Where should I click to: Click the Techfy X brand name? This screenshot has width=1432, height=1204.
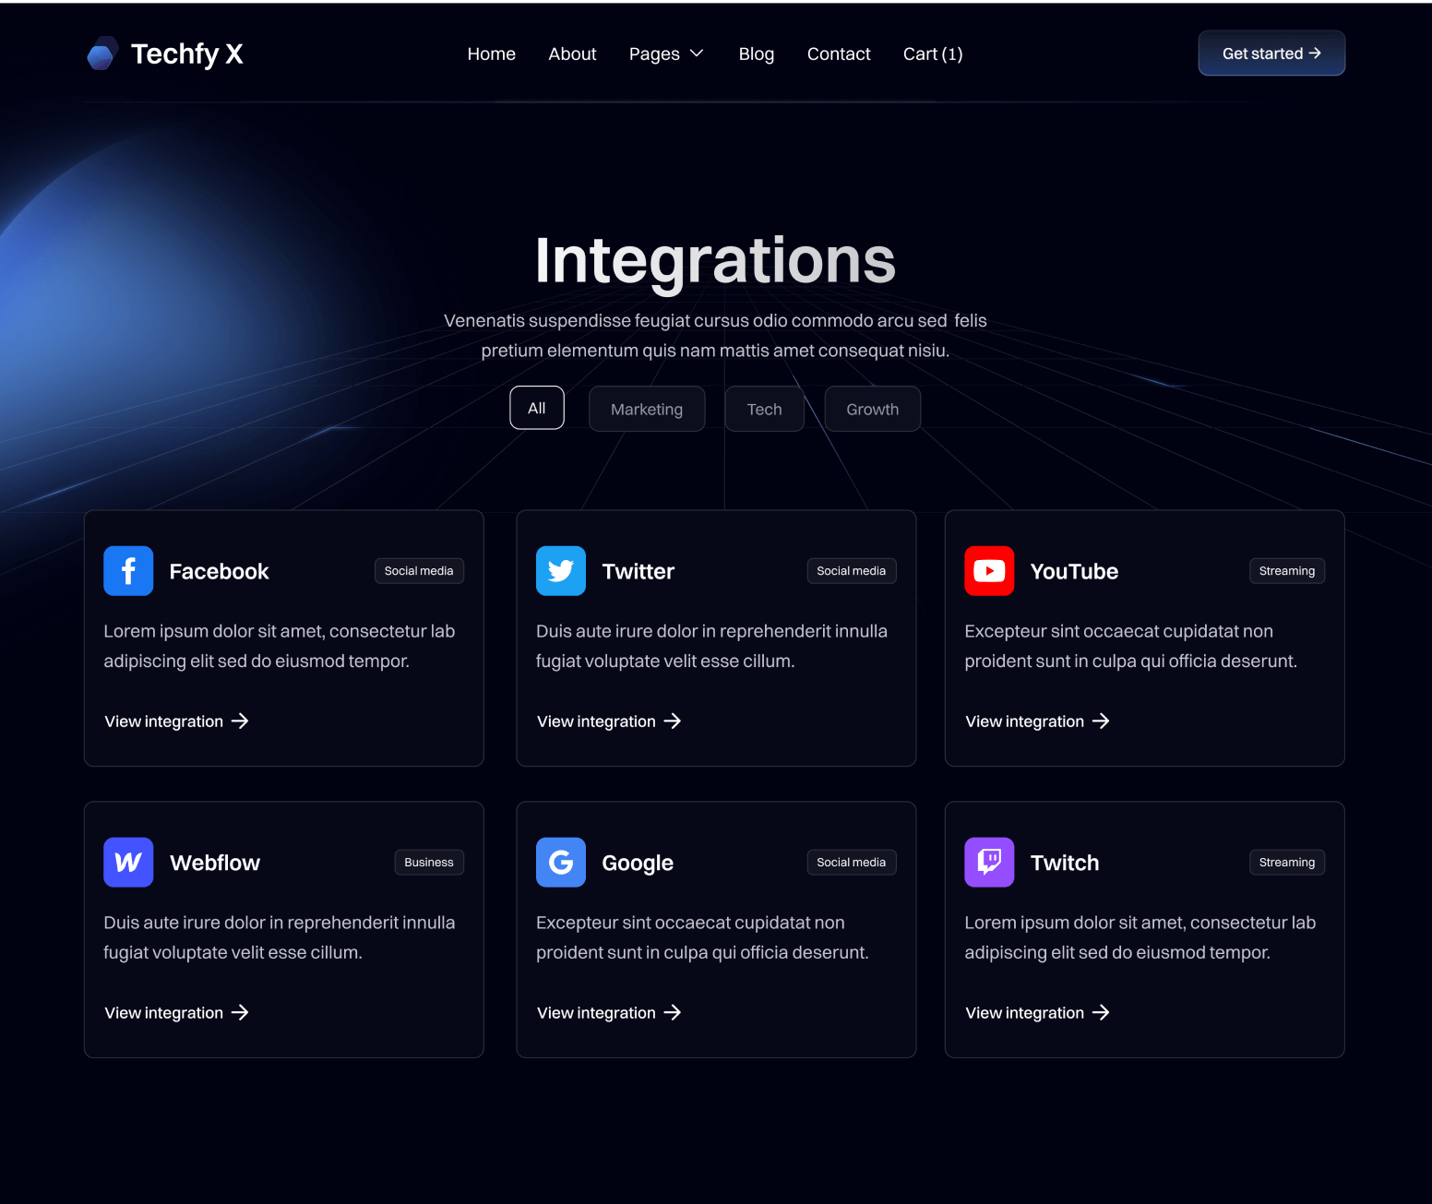187,54
